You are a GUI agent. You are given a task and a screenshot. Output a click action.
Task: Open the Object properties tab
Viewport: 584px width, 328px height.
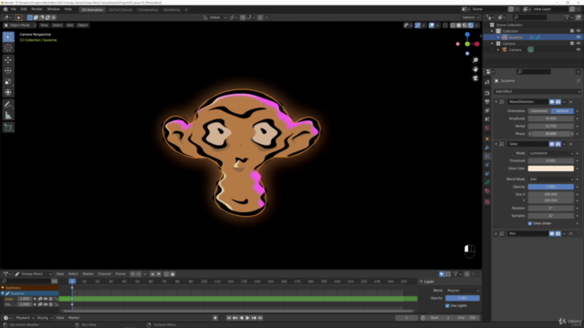tap(487, 138)
